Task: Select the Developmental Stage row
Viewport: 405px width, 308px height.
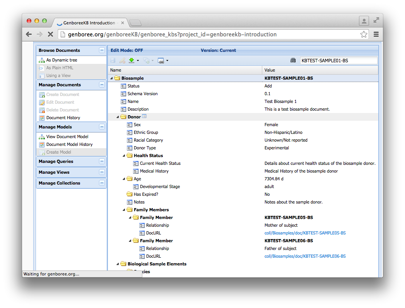Action: pos(243,187)
